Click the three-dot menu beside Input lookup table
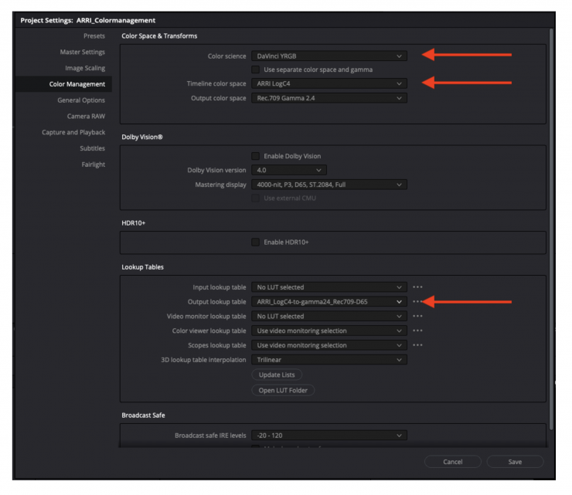This screenshot has height=495, width=572. click(x=417, y=287)
